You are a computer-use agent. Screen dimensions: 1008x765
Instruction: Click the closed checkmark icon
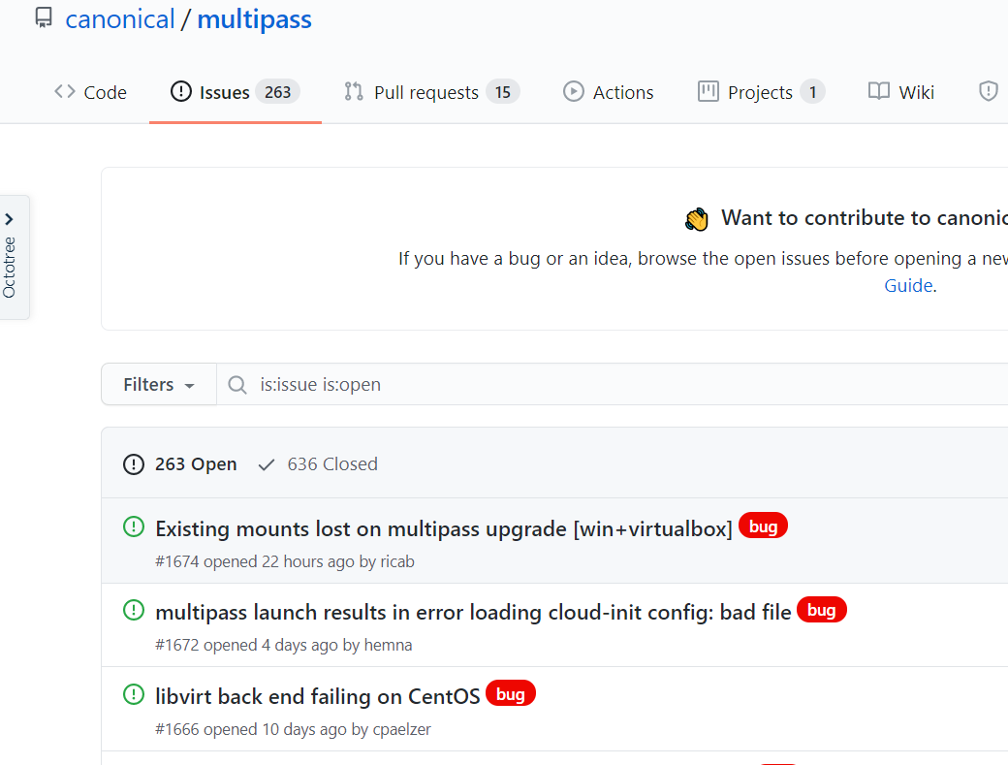[x=267, y=464]
